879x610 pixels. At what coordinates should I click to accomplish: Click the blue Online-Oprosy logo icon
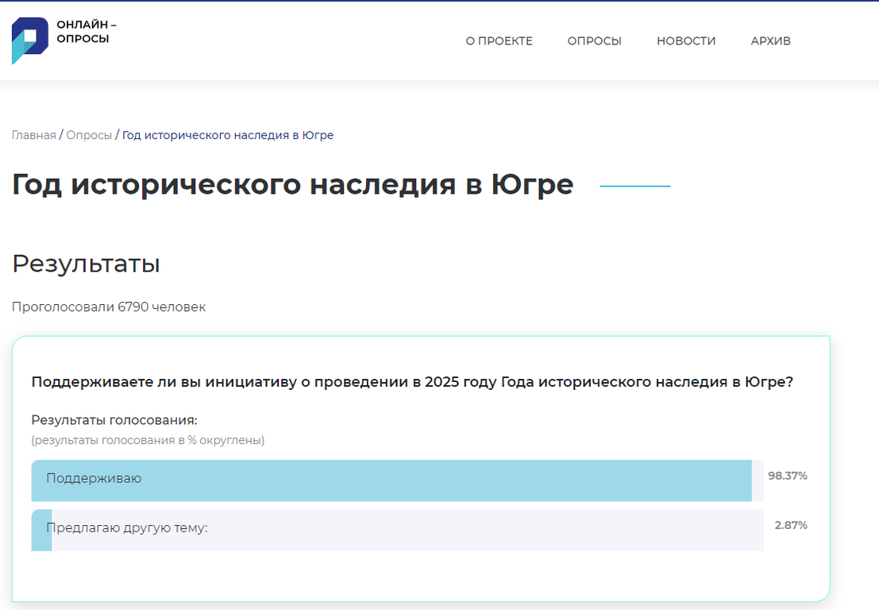point(29,40)
